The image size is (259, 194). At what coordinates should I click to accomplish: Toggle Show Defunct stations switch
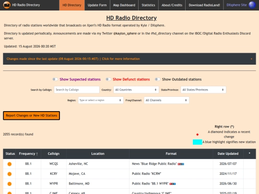(108, 80)
